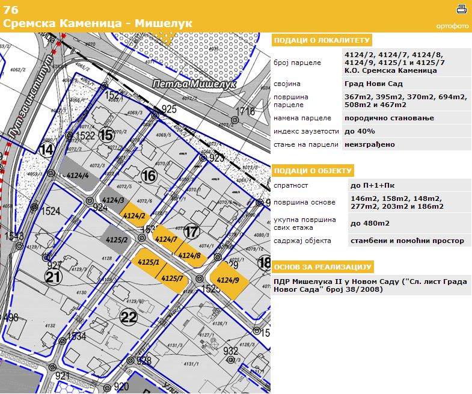Select the orange parcel 4125/1 on map
Screen dimensions: 472x394
[149, 262]
